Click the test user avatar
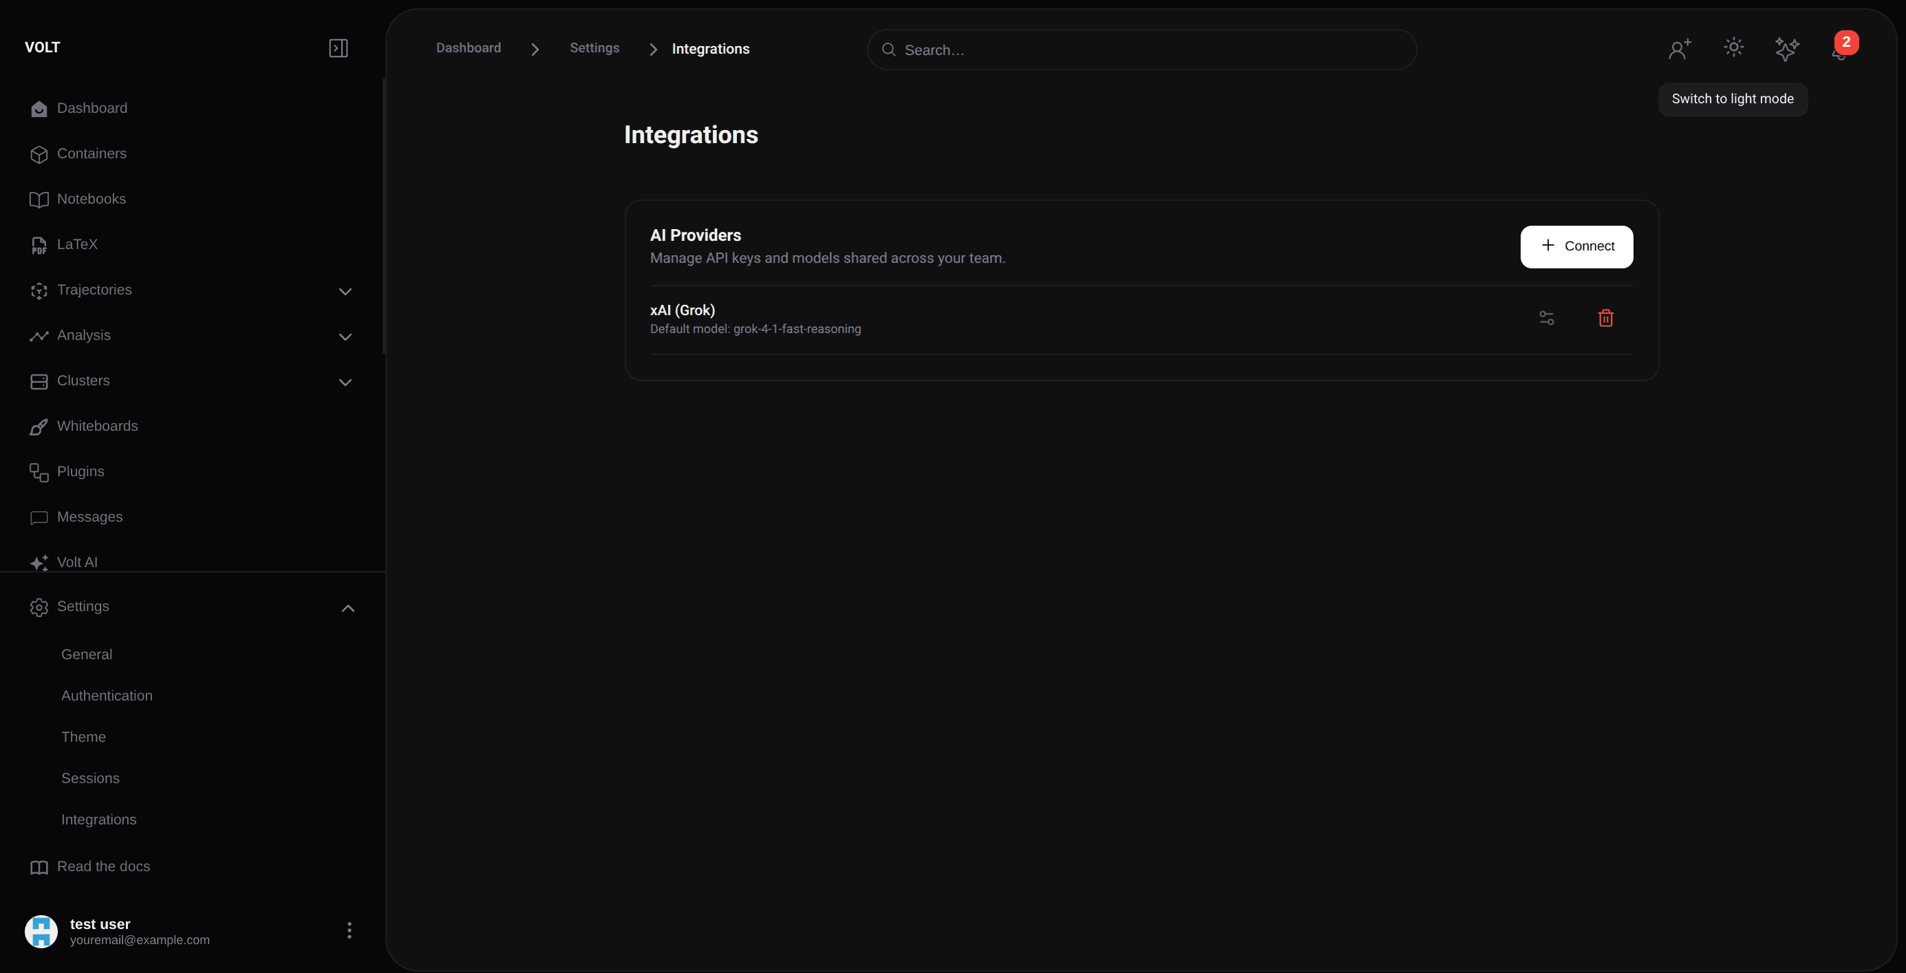 click(x=41, y=931)
